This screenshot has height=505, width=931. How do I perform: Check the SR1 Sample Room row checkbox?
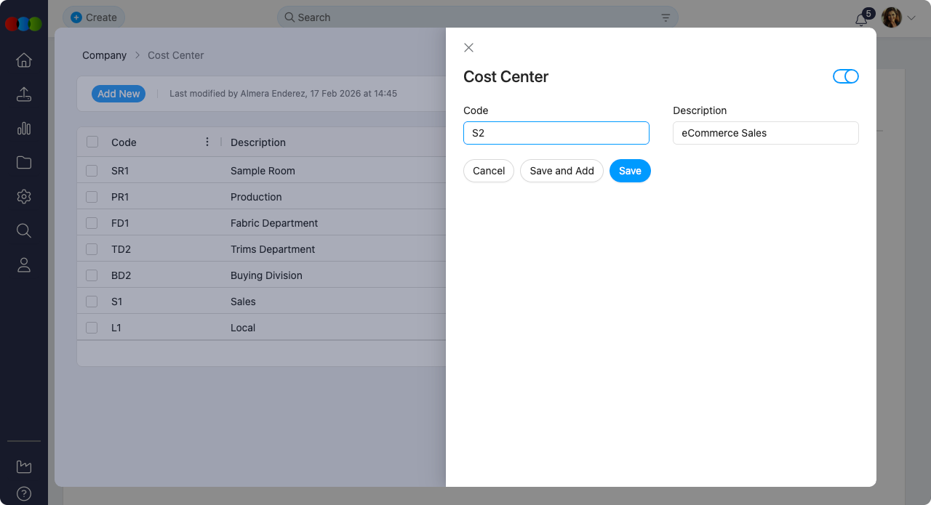click(x=92, y=171)
